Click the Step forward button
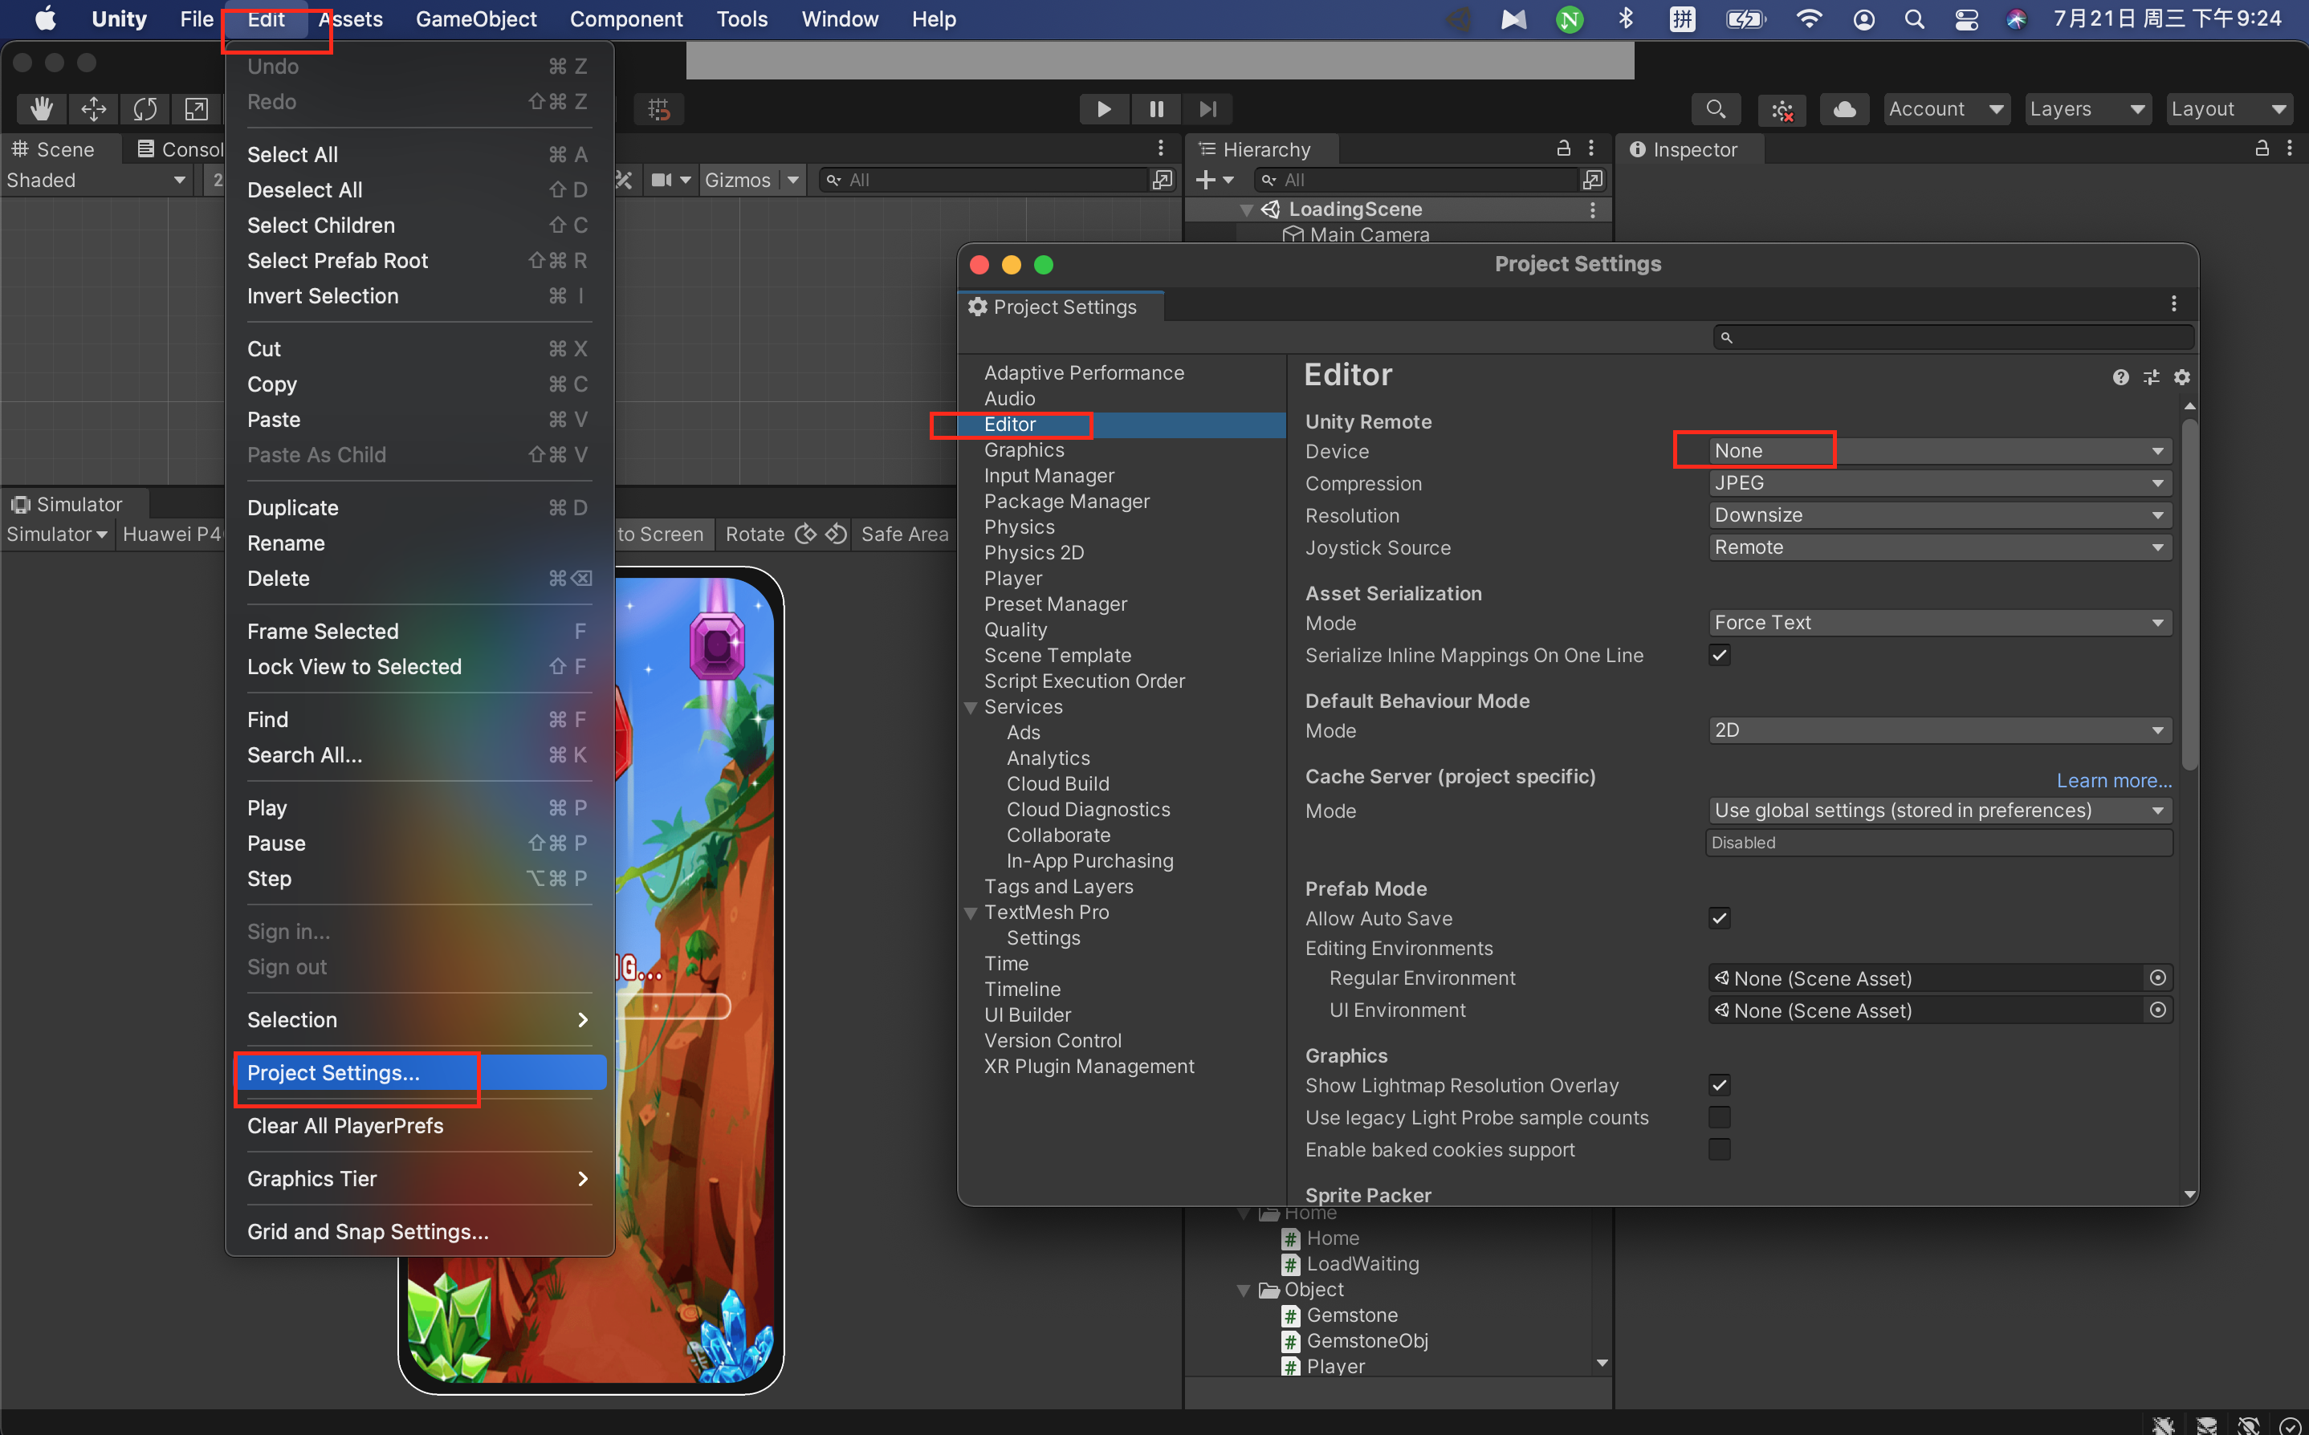Screen dimensions: 2309x1435 1207,109
